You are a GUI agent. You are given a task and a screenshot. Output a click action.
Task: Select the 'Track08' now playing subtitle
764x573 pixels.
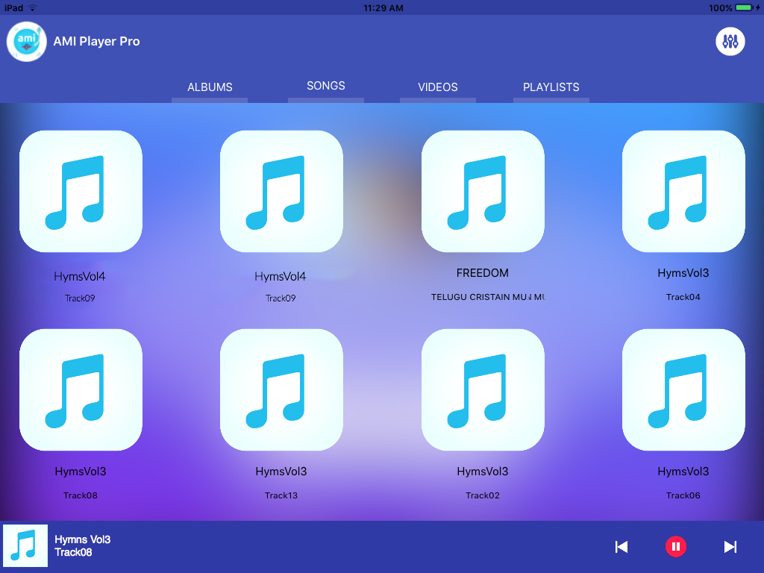[x=73, y=552]
